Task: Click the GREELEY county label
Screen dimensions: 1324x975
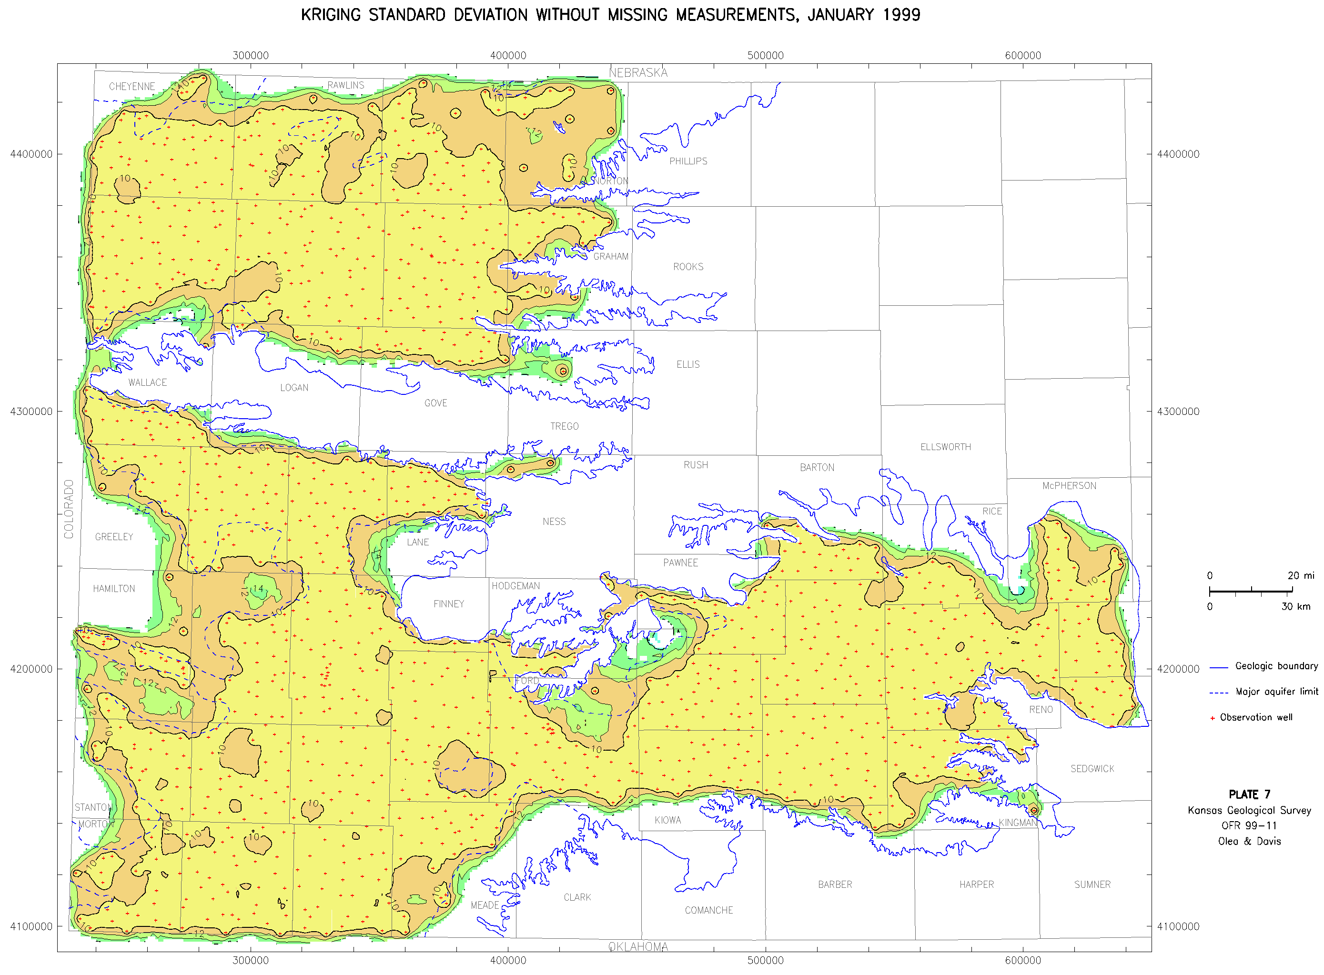Action: [114, 537]
